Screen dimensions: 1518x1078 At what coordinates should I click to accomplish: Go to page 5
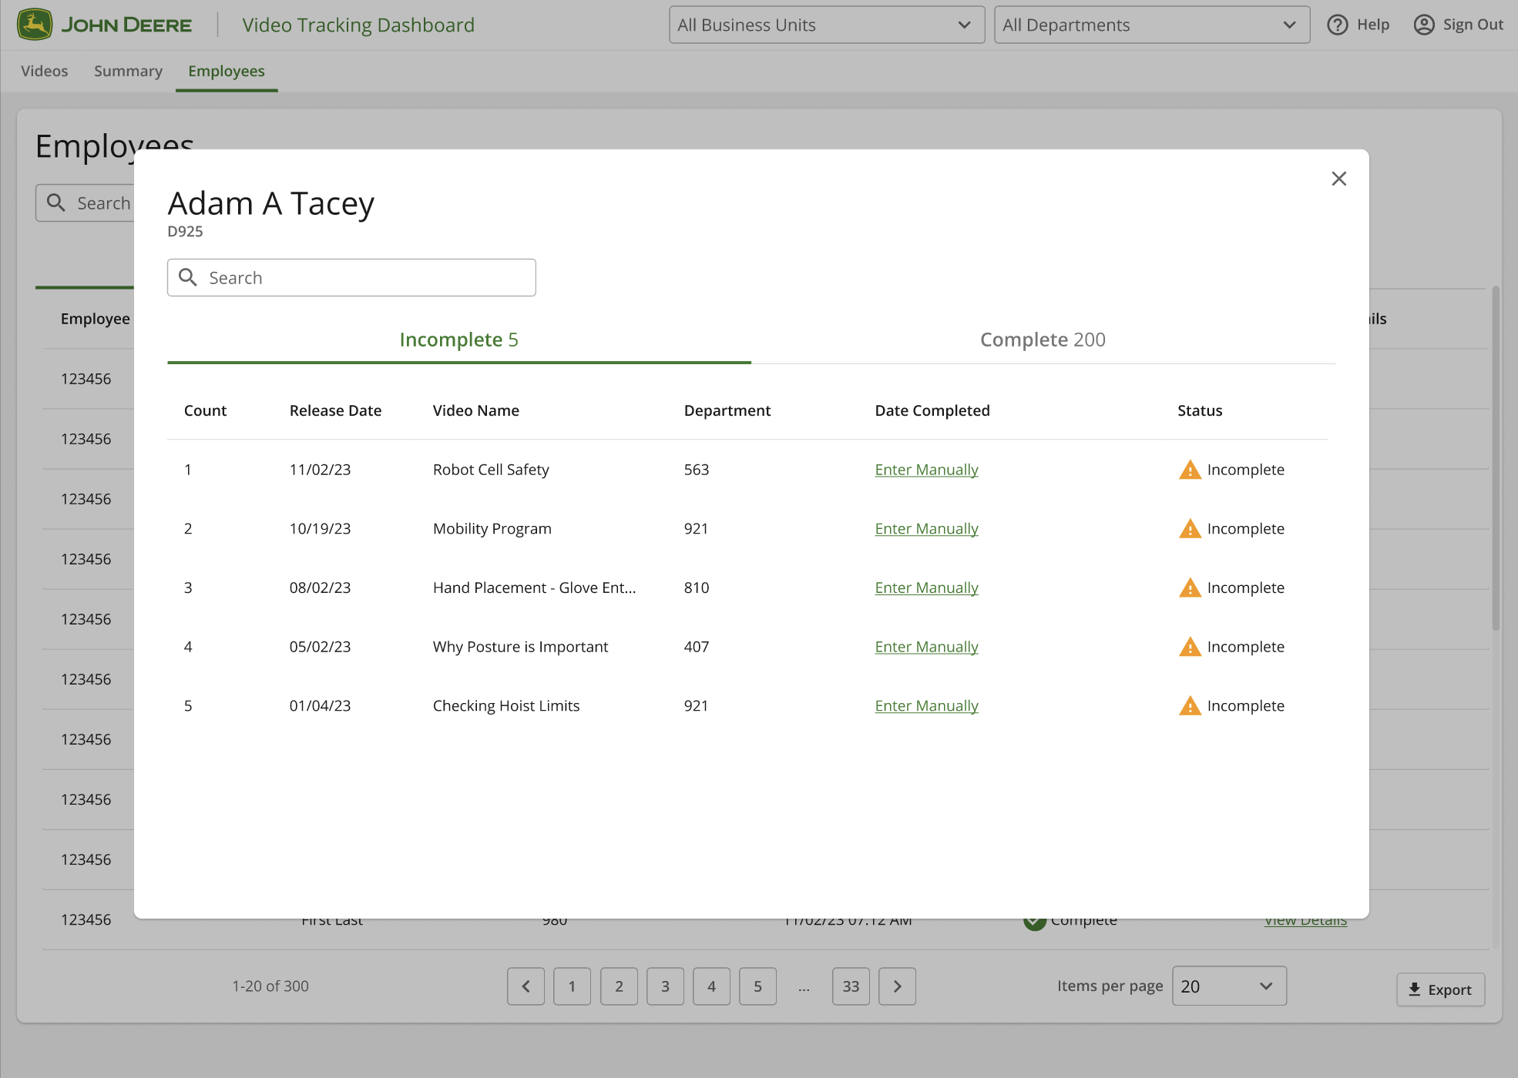pos(757,986)
